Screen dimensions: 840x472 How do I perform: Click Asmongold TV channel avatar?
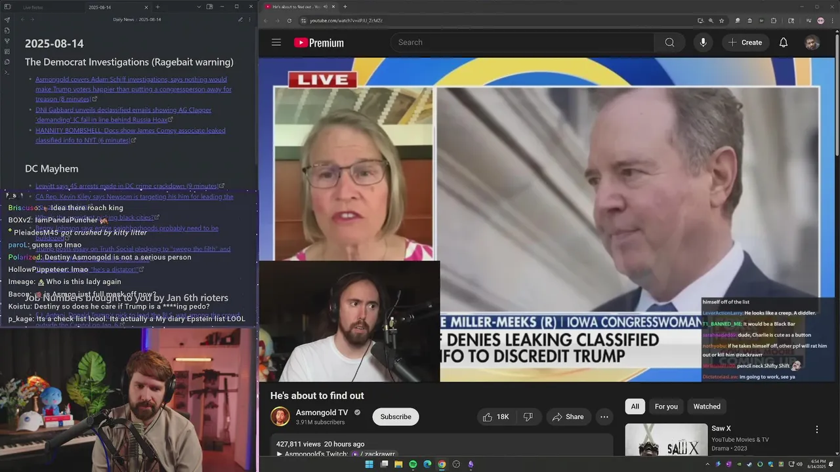tap(280, 417)
